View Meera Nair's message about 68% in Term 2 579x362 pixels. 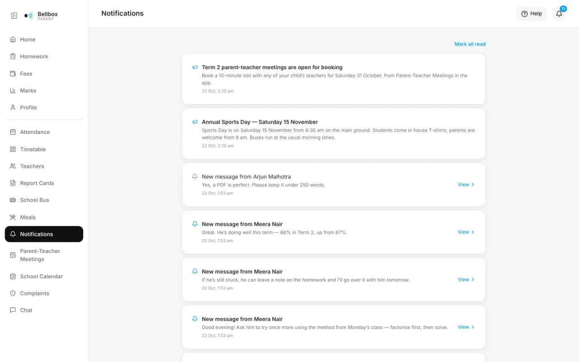point(466,232)
